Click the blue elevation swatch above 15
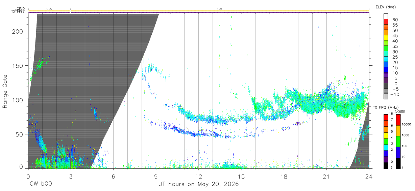Viewport: 415px width, 191px height. point(386,64)
